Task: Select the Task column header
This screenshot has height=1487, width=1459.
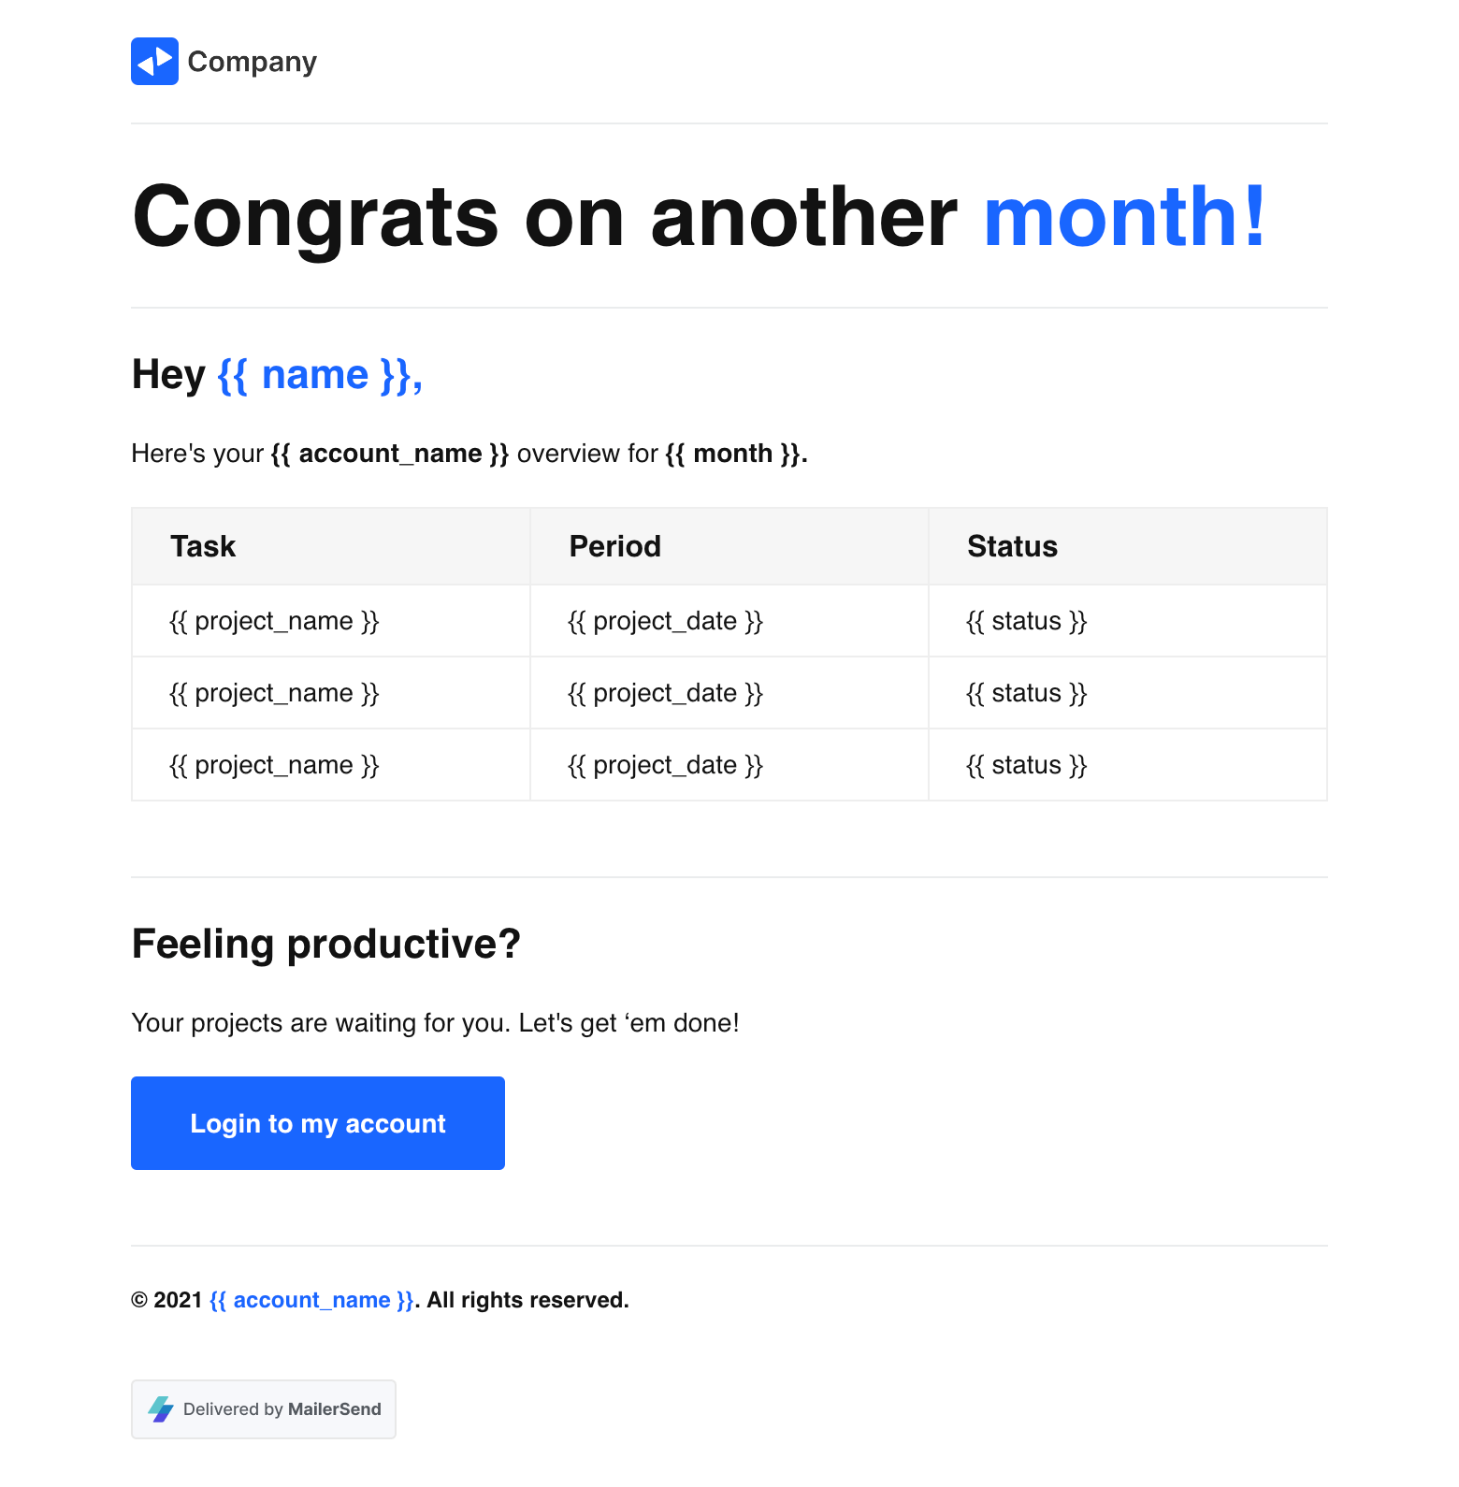Action: [203, 546]
